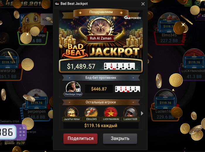This screenshot has height=152, width=205.
Task: Click the opponent's four kings hand cards
Action: [127, 89]
